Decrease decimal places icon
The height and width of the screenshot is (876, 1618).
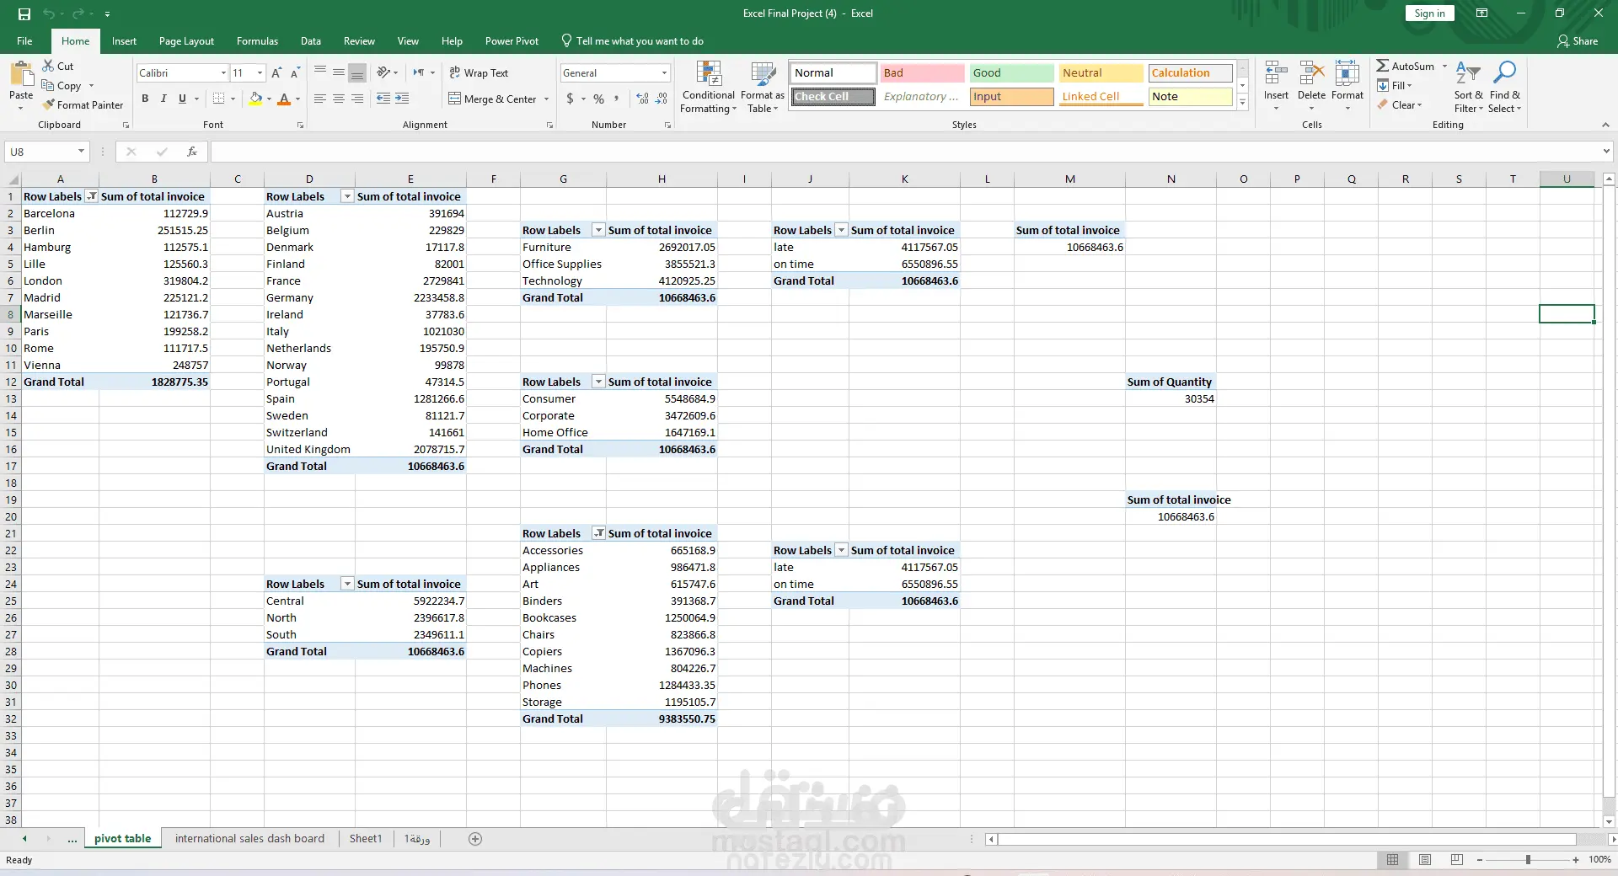coord(662,99)
